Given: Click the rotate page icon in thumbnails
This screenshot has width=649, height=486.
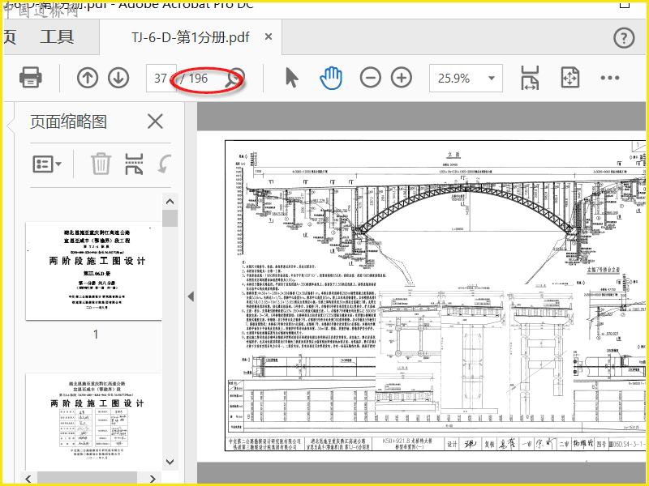Looking at the screenshot, I should [x=165, y=164].
